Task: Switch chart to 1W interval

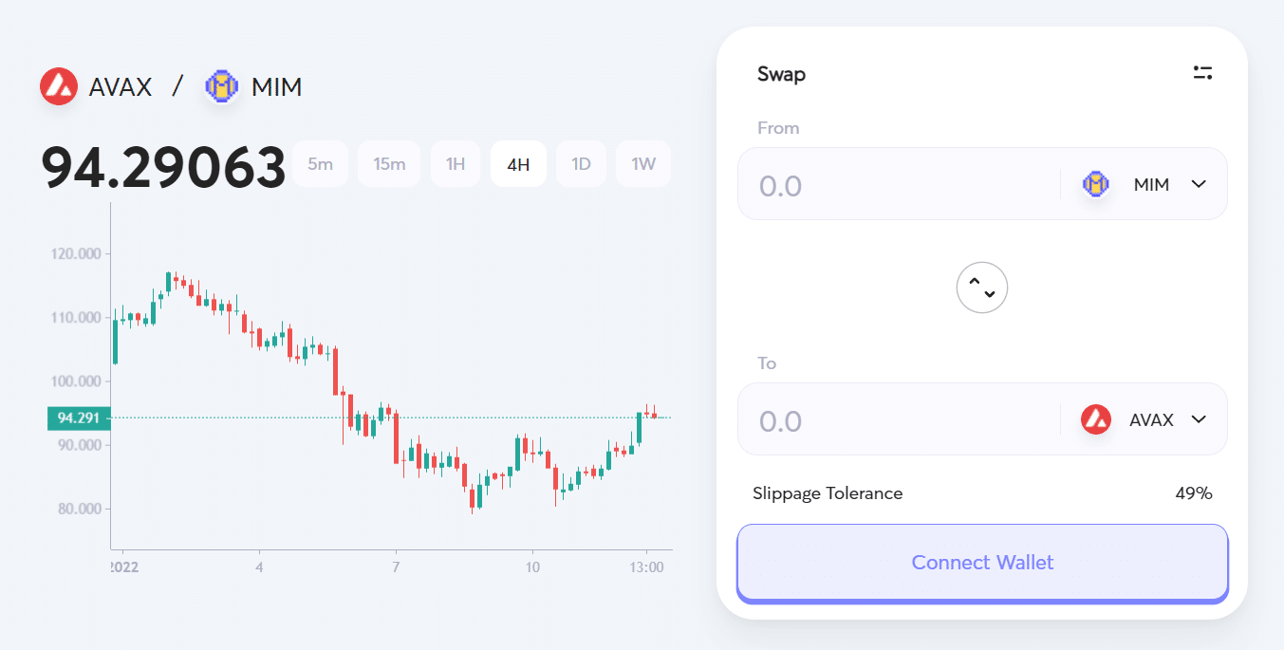Action: click(643, 164)
